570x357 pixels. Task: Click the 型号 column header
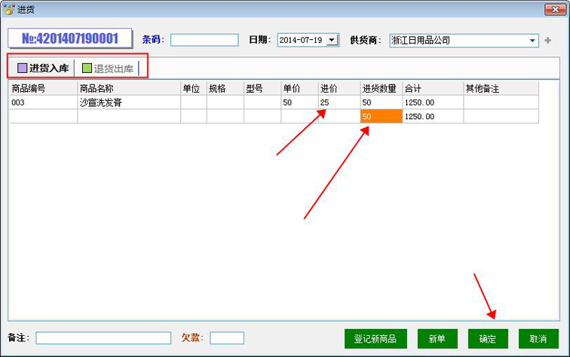tap(262, 89)
